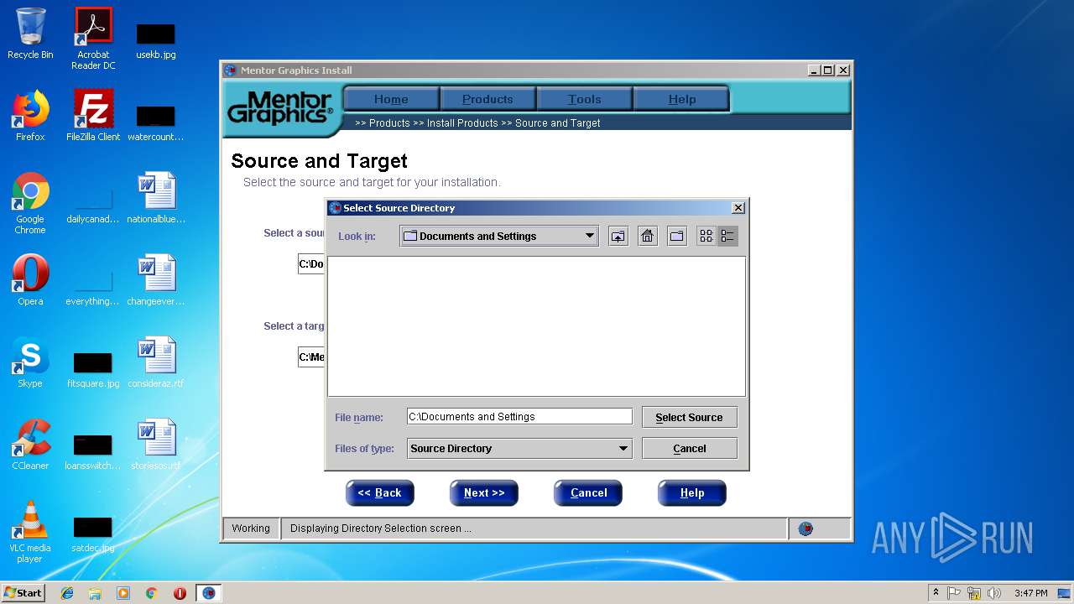Launch Acrobat Reader DC from desktop
The width and height of the screenshot is (1074, 604).
click(93, 39)
